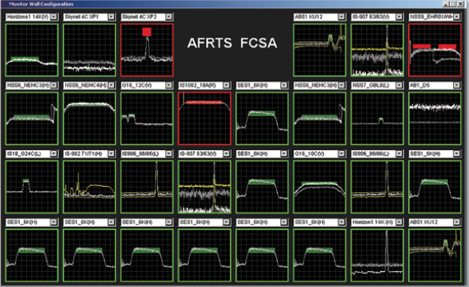The width and height of the screenshot is (469, 287).
Task: Click the IS18_G24C(L) name field
Action: pyautogui.click(x=28, y=153)
